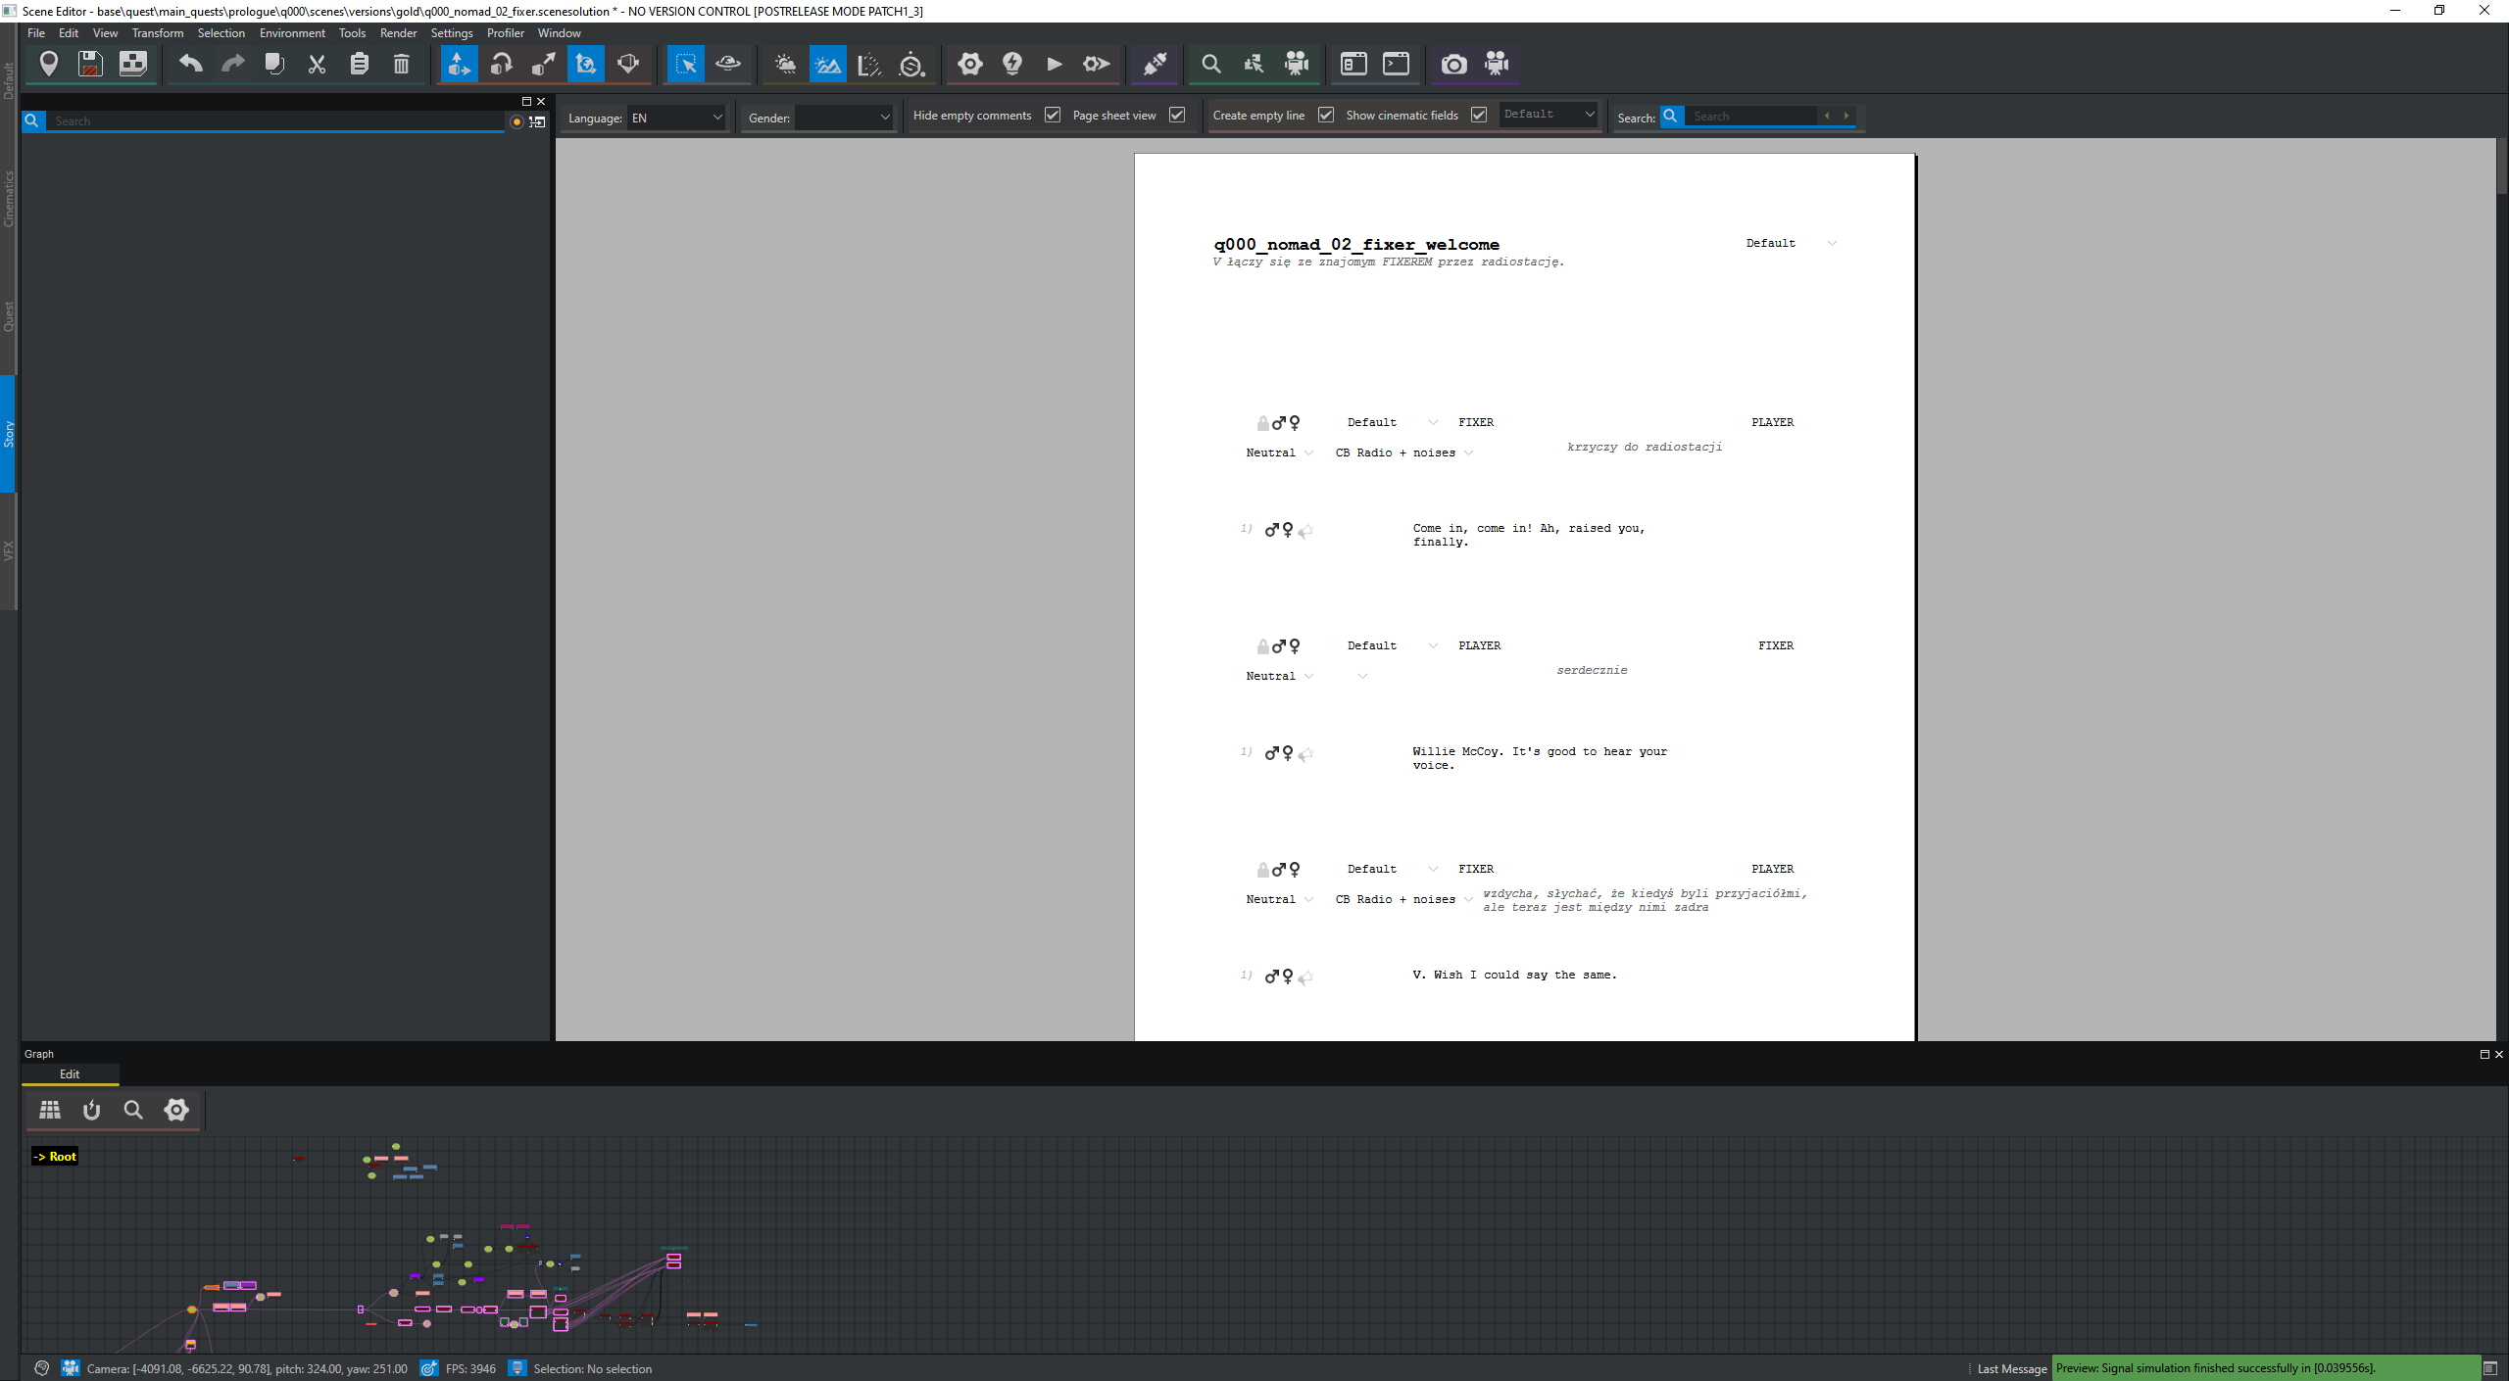Switch to the Story side tab
The width and height of the screenshot is (2509, 1381).
(9, 434)
